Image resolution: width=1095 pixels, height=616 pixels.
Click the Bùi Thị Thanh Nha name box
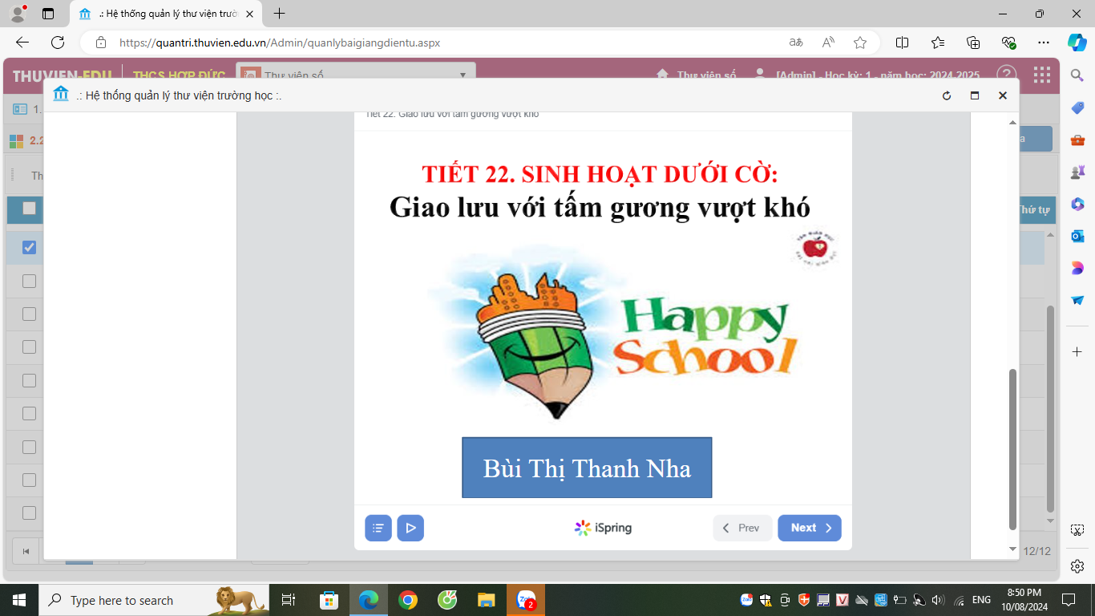click(x=587, y=468)
